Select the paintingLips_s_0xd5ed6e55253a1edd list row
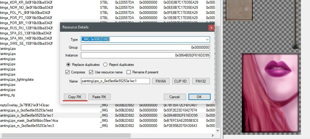The width and height of the screenshot is (310, 139). point(108,110)
